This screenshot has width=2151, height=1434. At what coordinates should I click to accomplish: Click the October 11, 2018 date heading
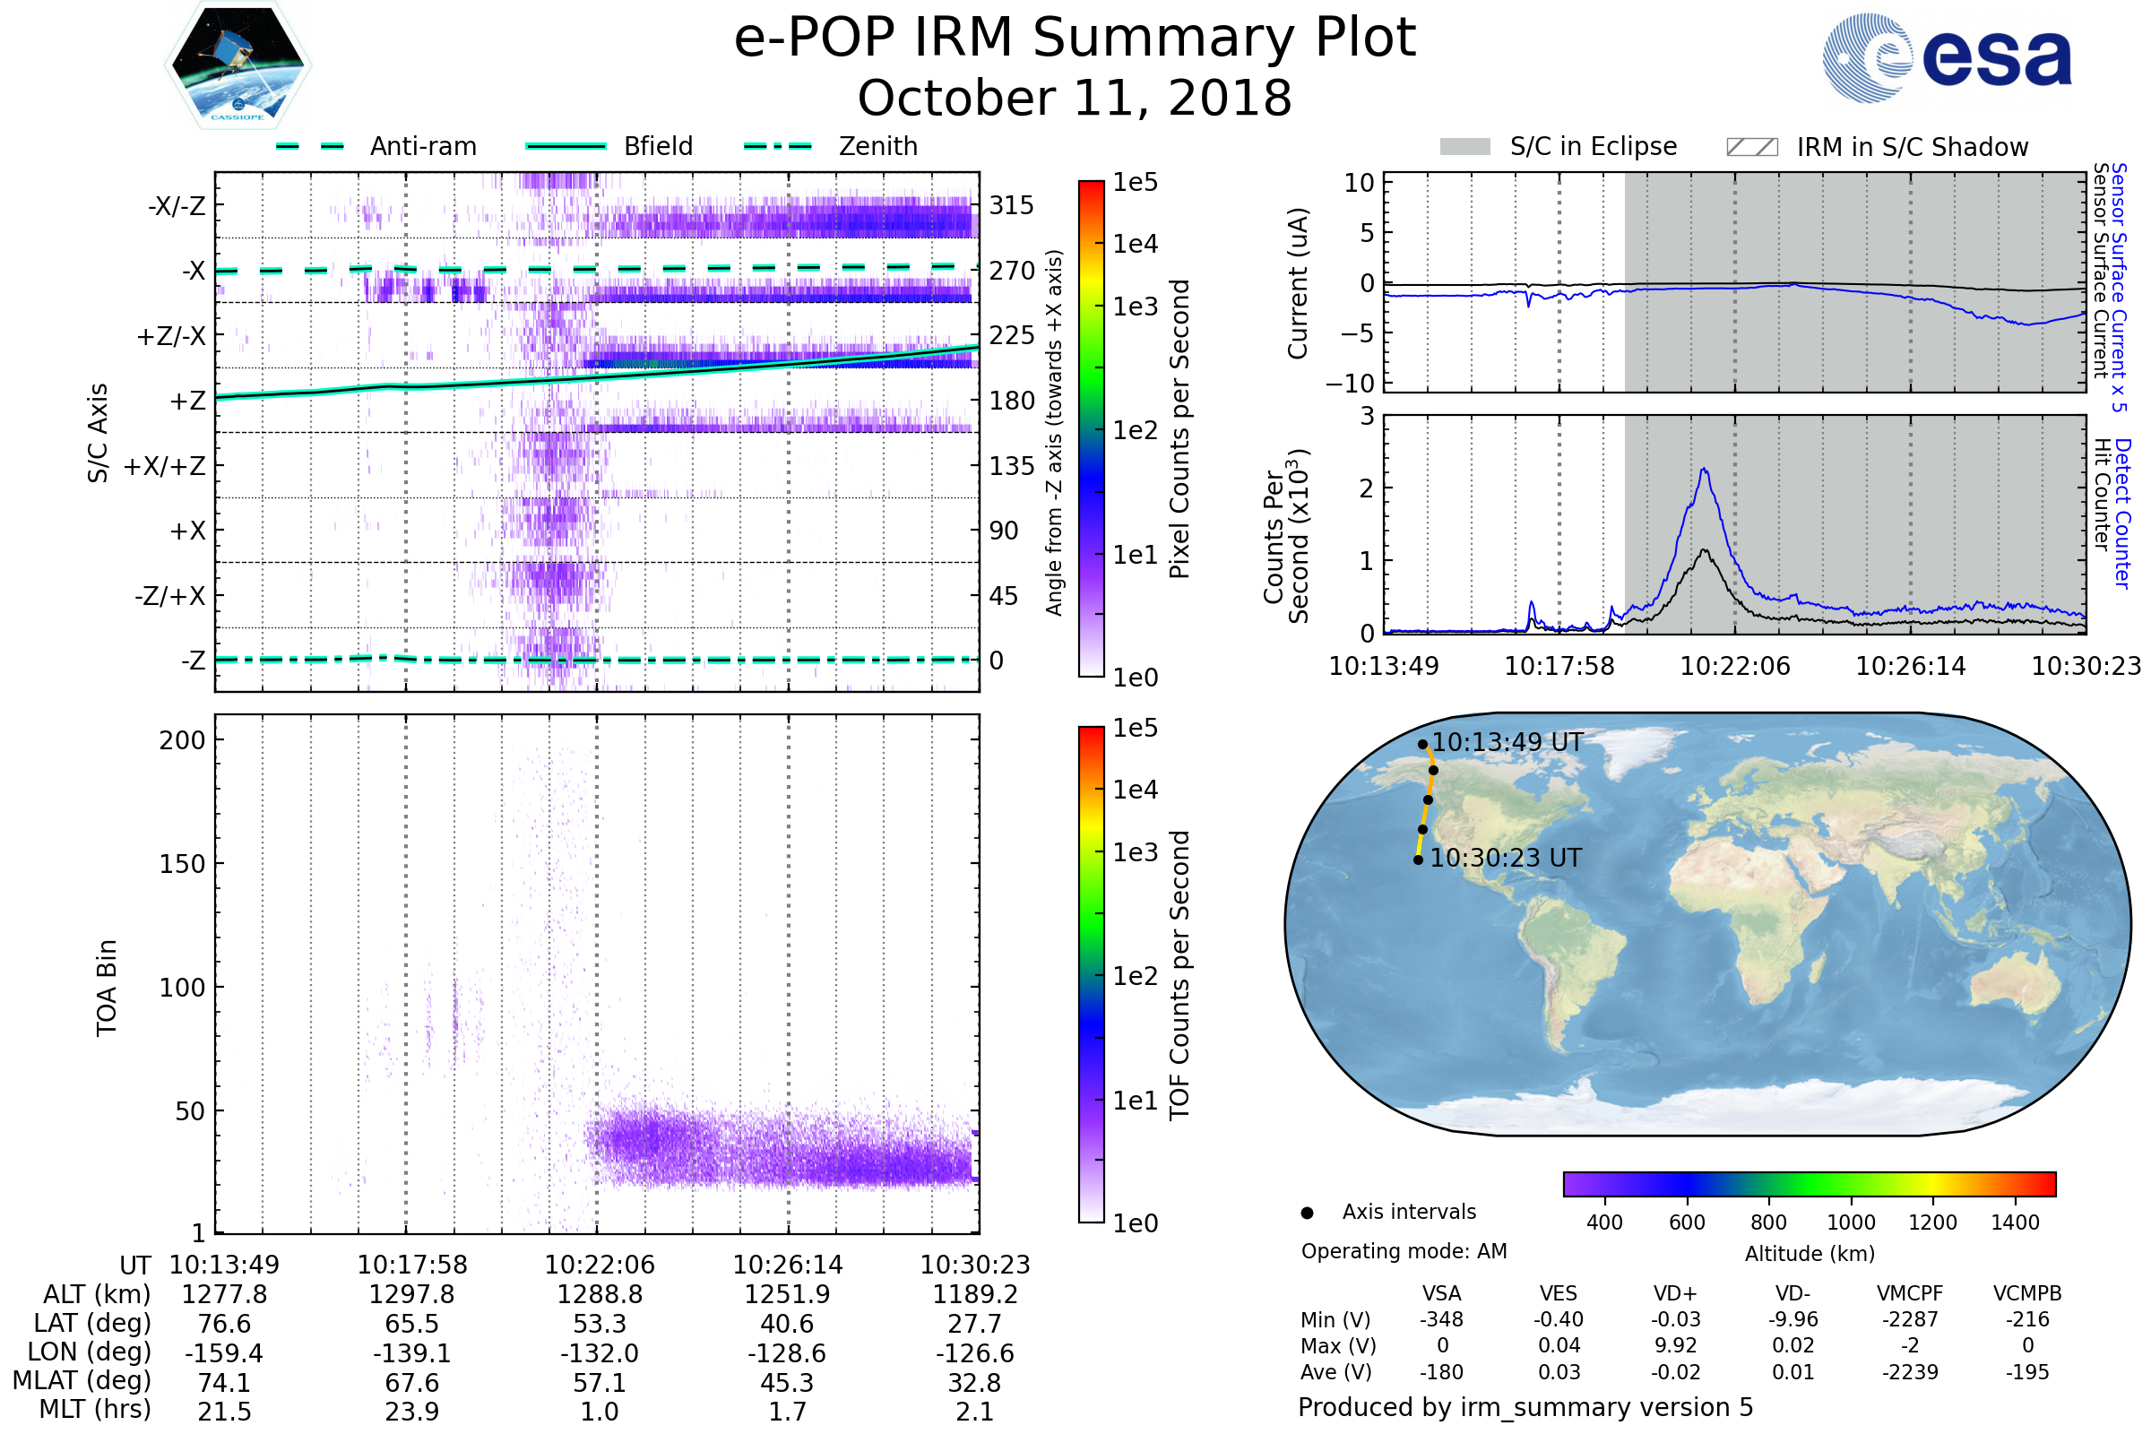point(1075,99)
